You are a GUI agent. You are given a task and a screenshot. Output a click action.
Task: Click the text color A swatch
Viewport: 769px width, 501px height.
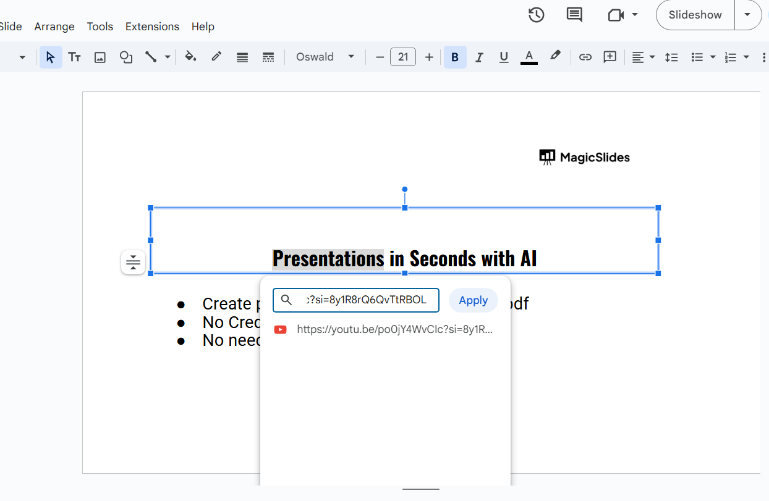529,57
